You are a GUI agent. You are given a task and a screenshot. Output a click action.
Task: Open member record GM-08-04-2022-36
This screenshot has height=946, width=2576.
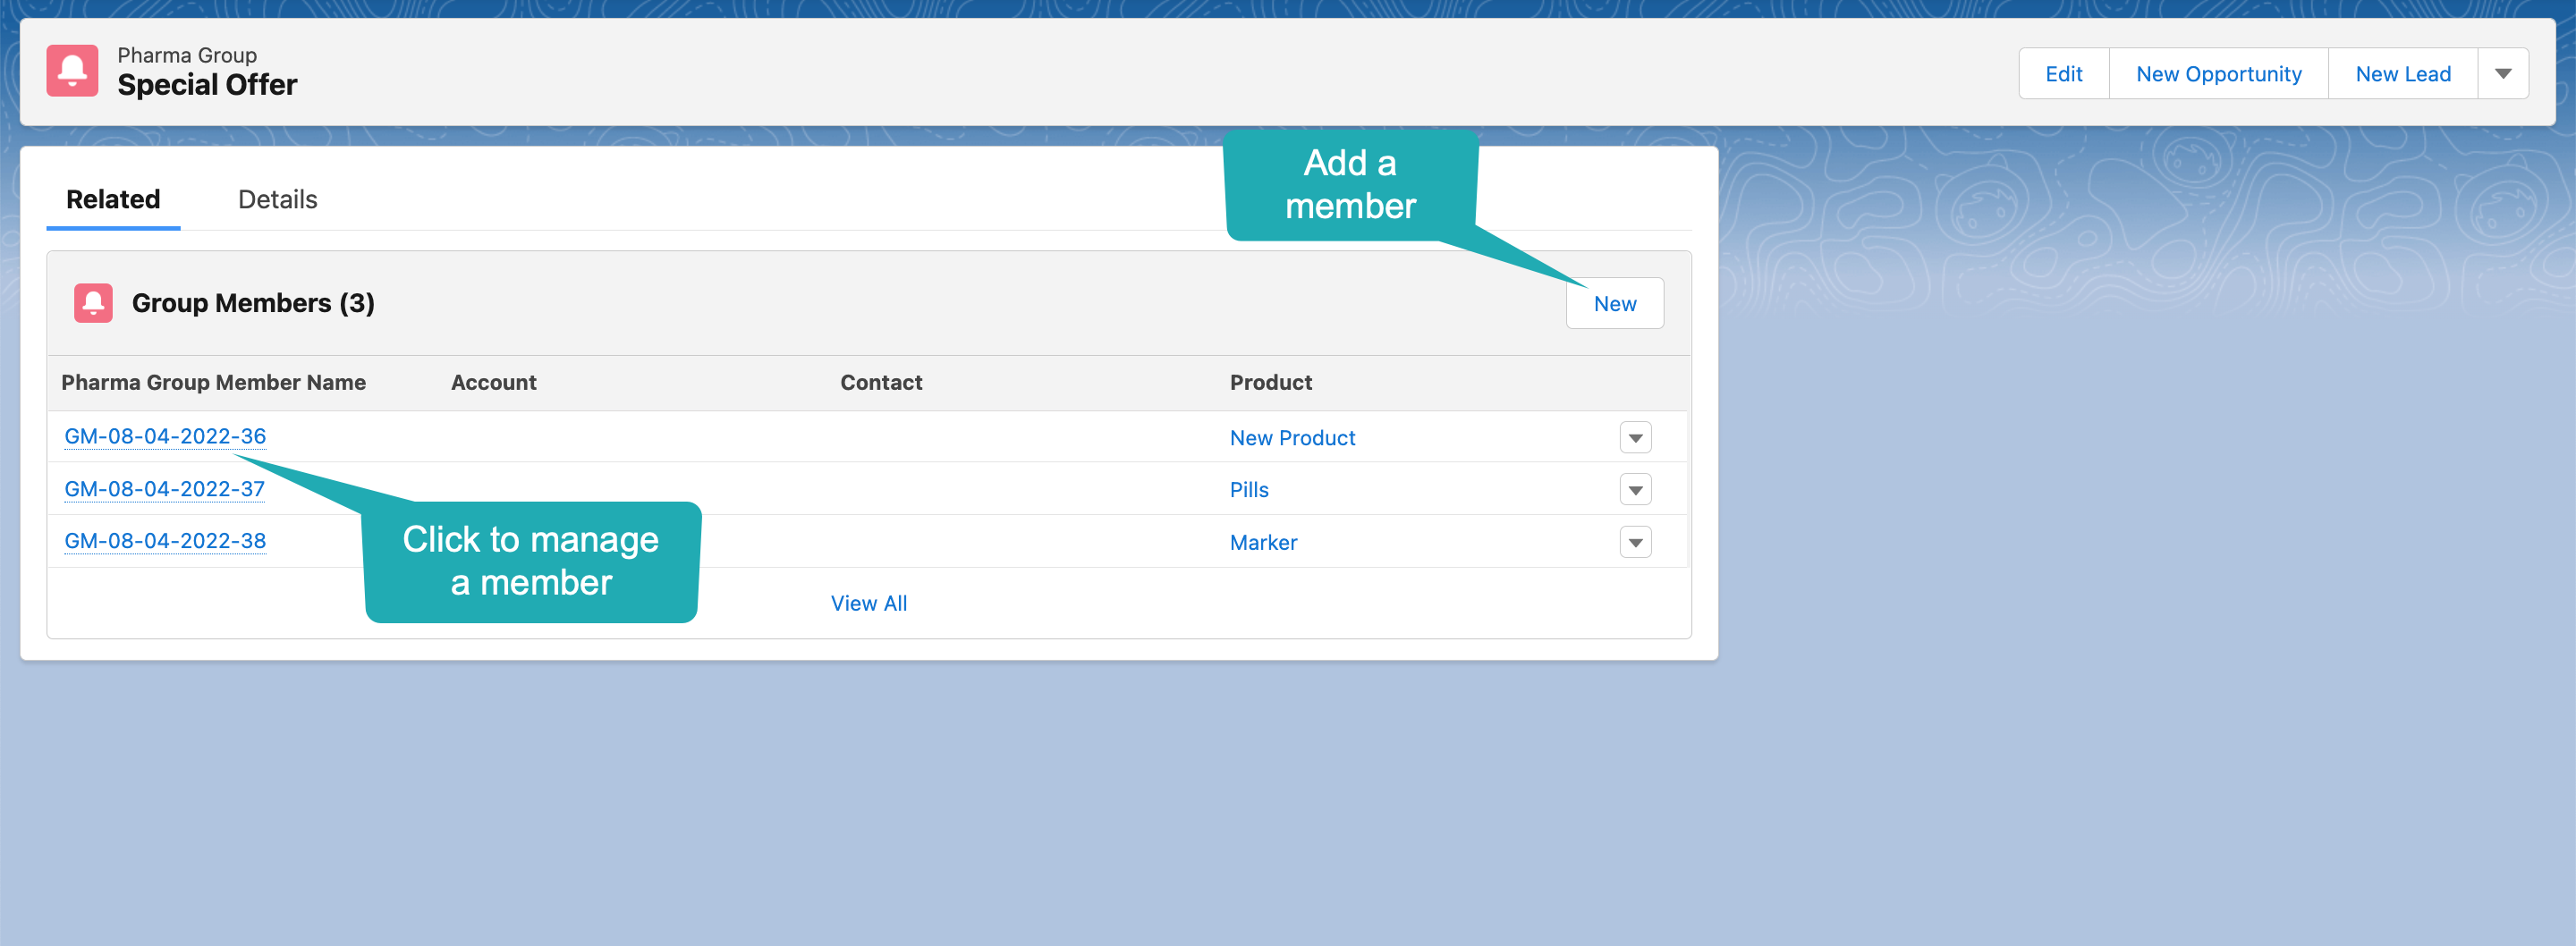click(164, 436)
